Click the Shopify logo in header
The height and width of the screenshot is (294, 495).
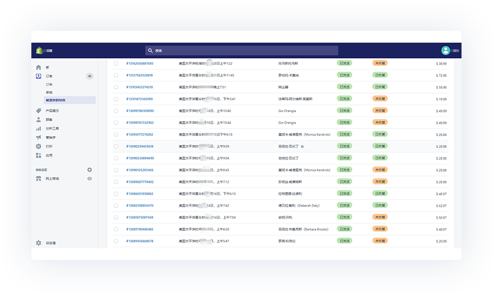(39, 51)
